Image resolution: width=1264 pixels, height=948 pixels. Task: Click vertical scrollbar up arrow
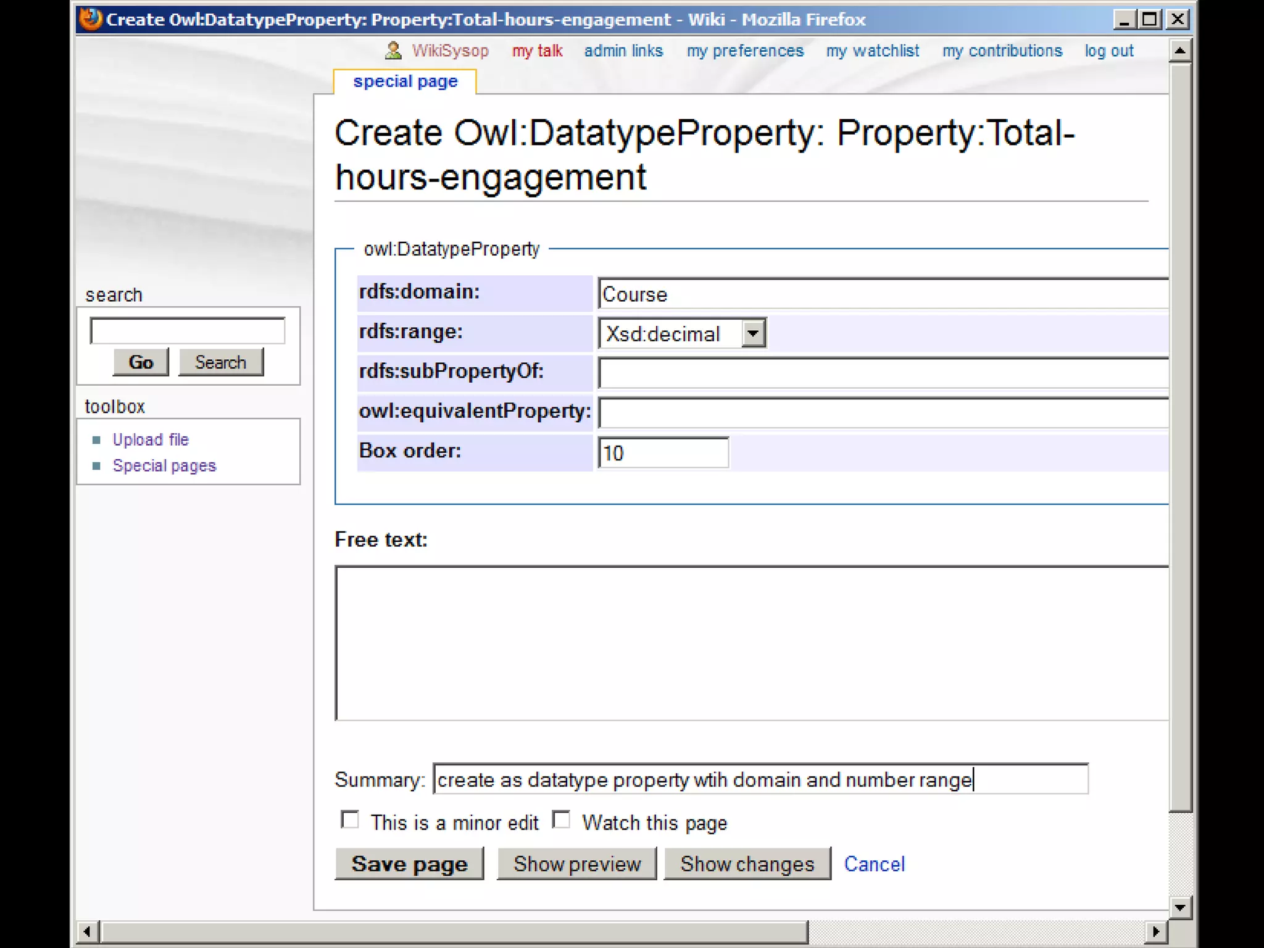[1179, 51]
